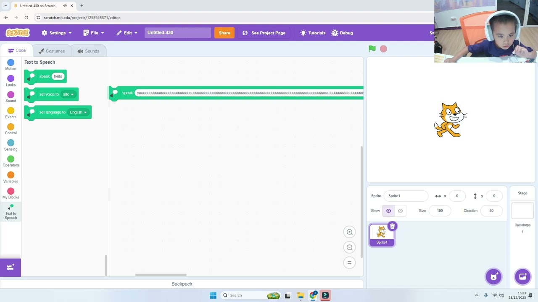The image size is (538, 302).
Task: Open the Add Extension button
Action: pyautogui.click(x=11, y=267)
